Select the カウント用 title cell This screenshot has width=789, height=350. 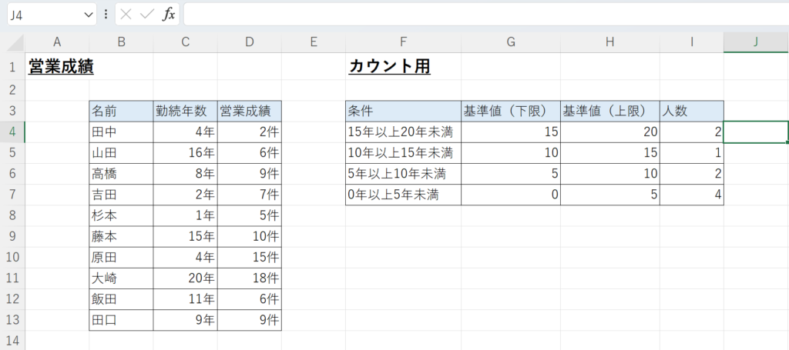pyautogui.click(x=390, y=68)
